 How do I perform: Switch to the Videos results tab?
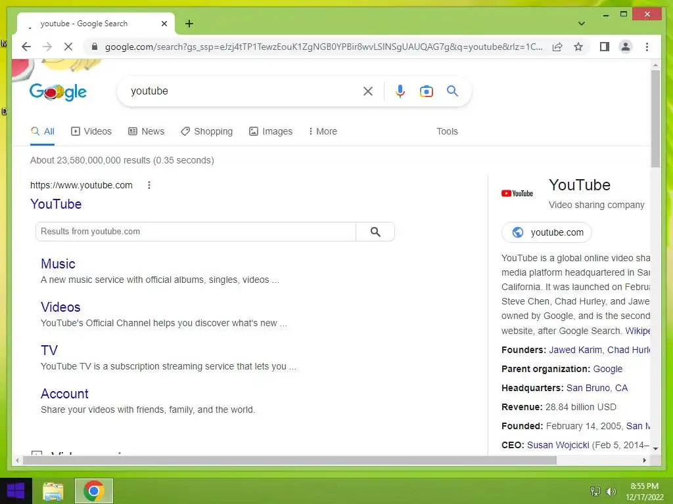pyautogui.click(x=91, y=131)
